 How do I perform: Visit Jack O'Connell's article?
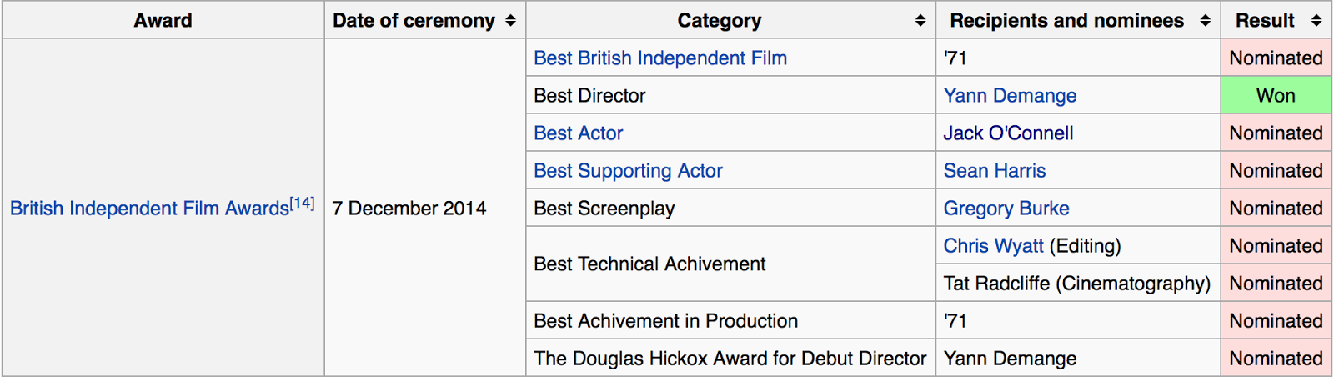1008,133
